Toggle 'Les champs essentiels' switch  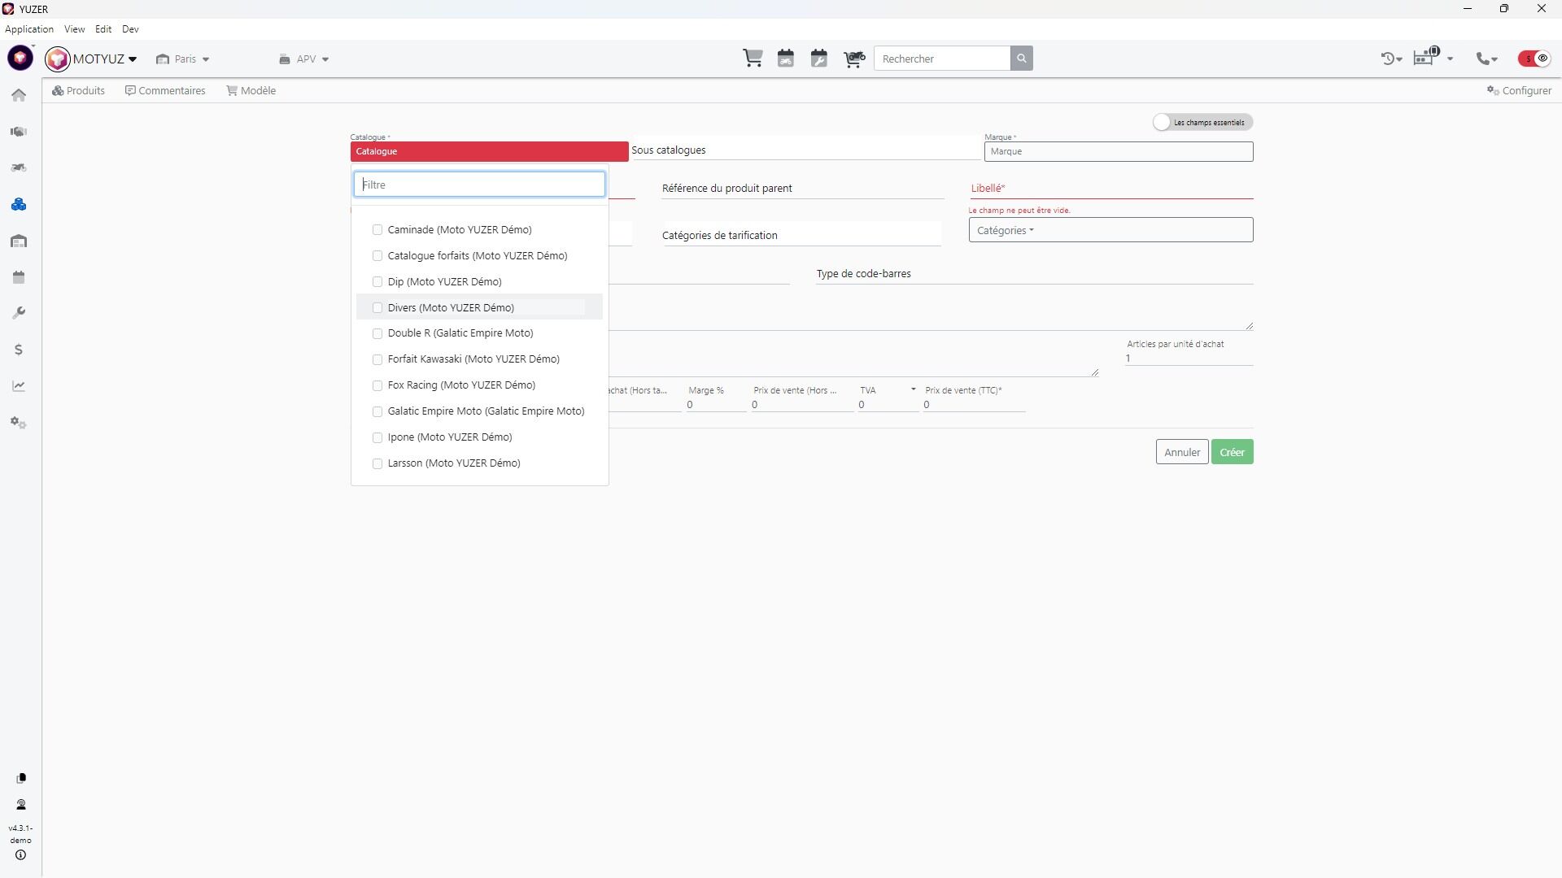(x=1163, y=122)
